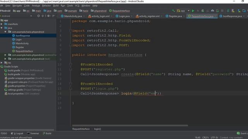Expand the manifests folder
Screen dimensions: 248x139
tap(2, 24)
